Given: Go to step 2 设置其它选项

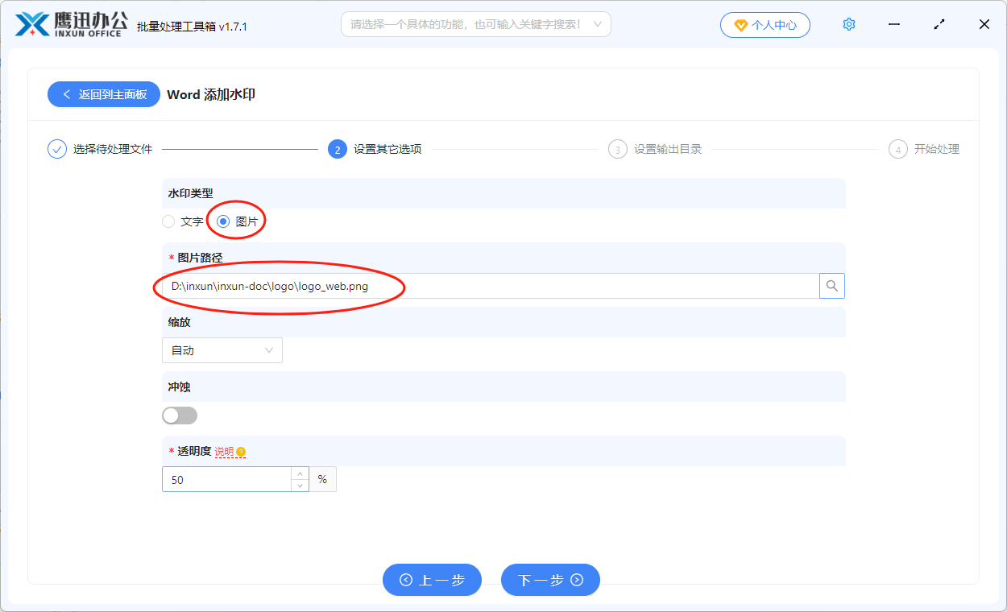Looking at the screenshot, I should pos(375,149).
